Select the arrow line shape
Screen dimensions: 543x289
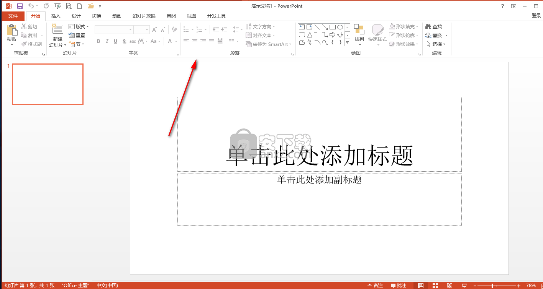click(x=325, y=27)
